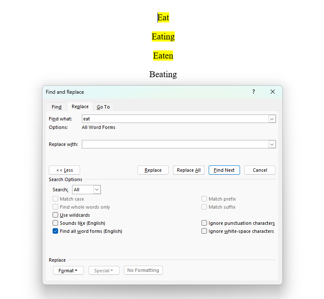324x299 pixels.
Task: Click the Replace All button
Action: (189, 170)
